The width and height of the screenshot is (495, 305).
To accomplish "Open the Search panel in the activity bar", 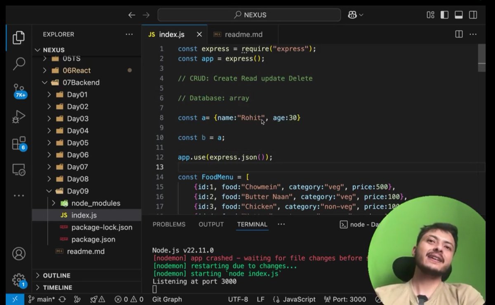I will point(18,64).
